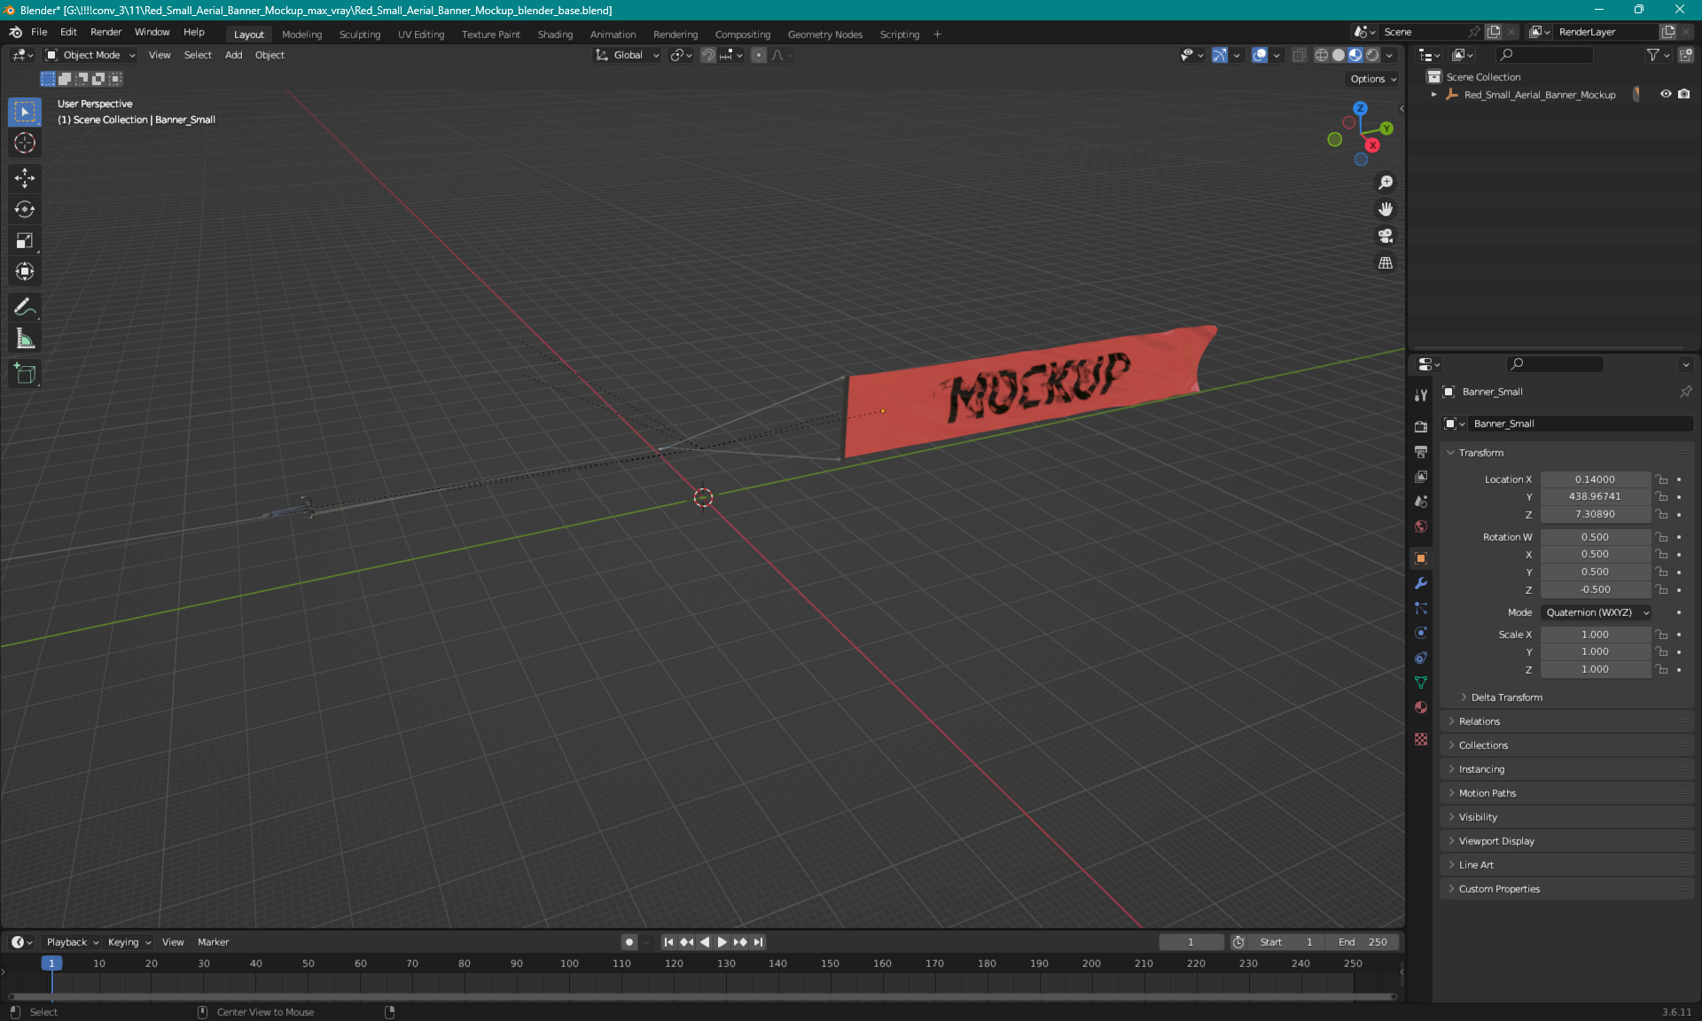Open the Scene properties tab
This screenshot has height=1021, width=1702.
[1421, 502]
